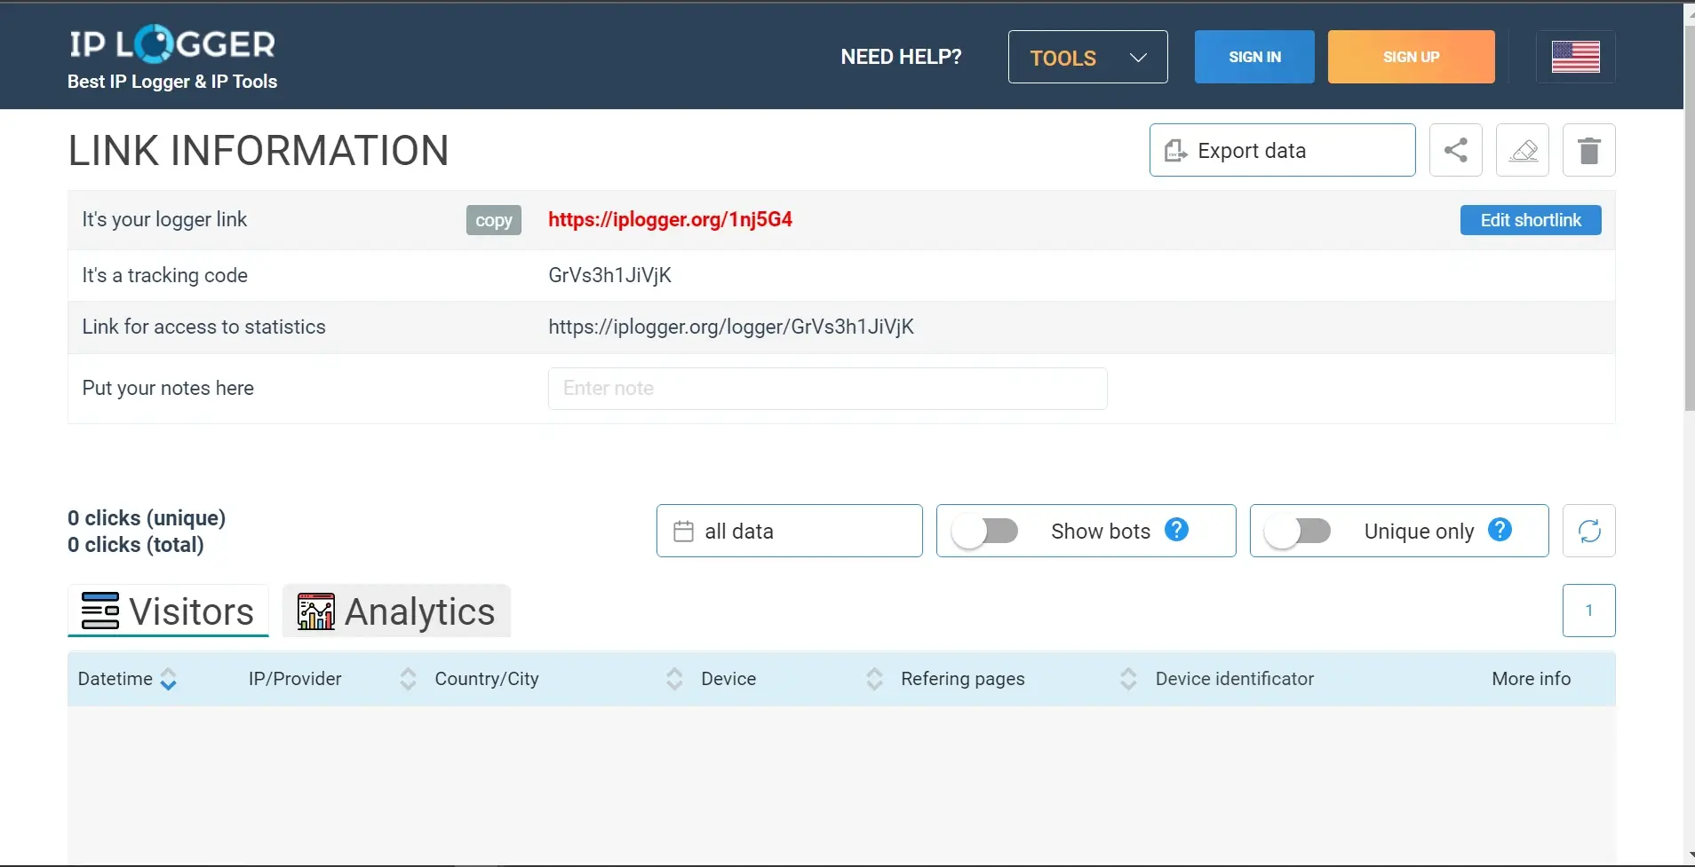Click the SIGN UP button

(x=1411, y=57)
